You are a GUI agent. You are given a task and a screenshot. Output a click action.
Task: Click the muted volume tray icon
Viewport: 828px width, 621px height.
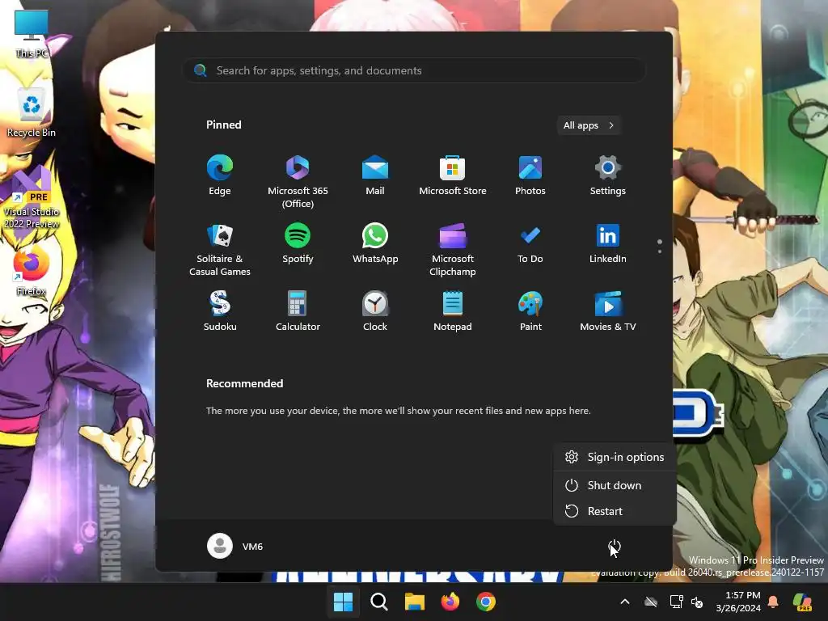click(x=697, y=602)
